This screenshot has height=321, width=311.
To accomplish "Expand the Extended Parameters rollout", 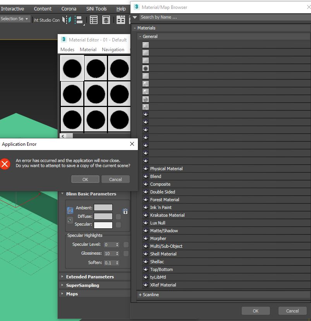I will (89, 277).
